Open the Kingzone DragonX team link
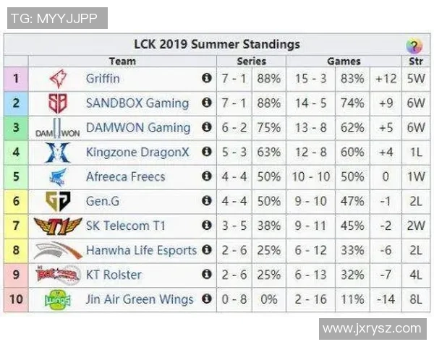 coord(137,153)
